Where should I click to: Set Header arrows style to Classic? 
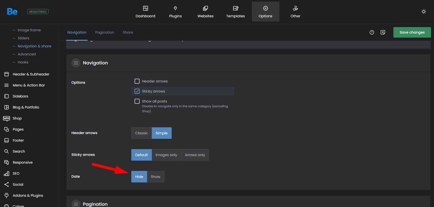click(x=142, y=133)
